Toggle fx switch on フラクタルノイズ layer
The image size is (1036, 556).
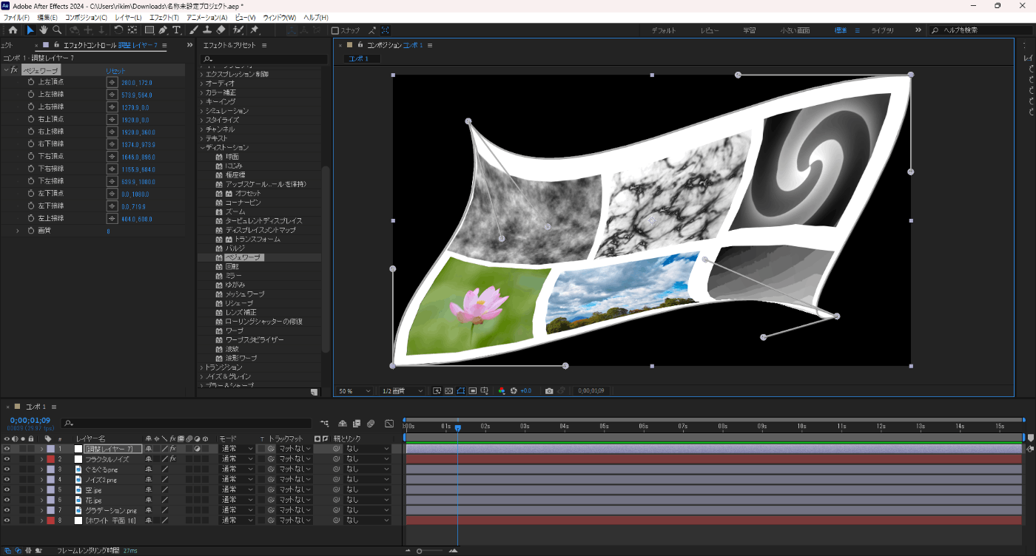(172, 459)
